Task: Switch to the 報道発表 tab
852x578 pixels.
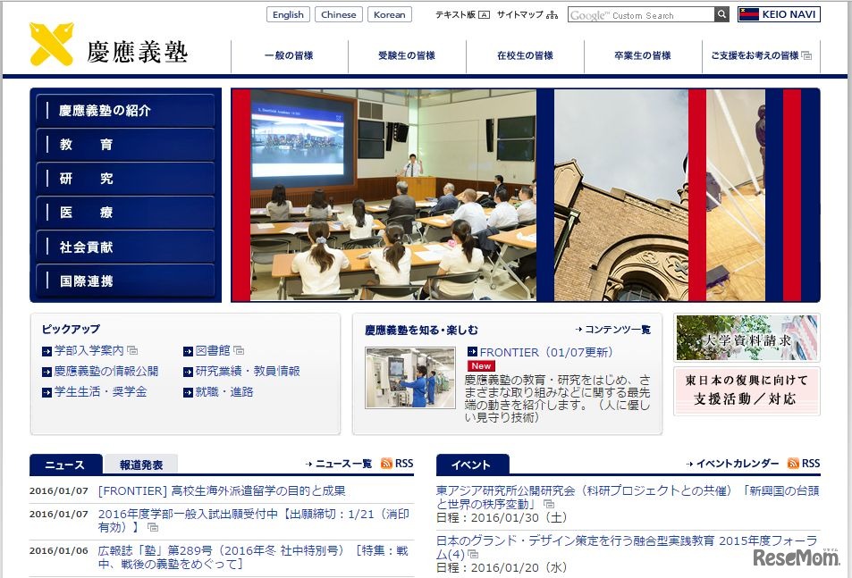Action: pyautogui.click(x=140, y=465)
